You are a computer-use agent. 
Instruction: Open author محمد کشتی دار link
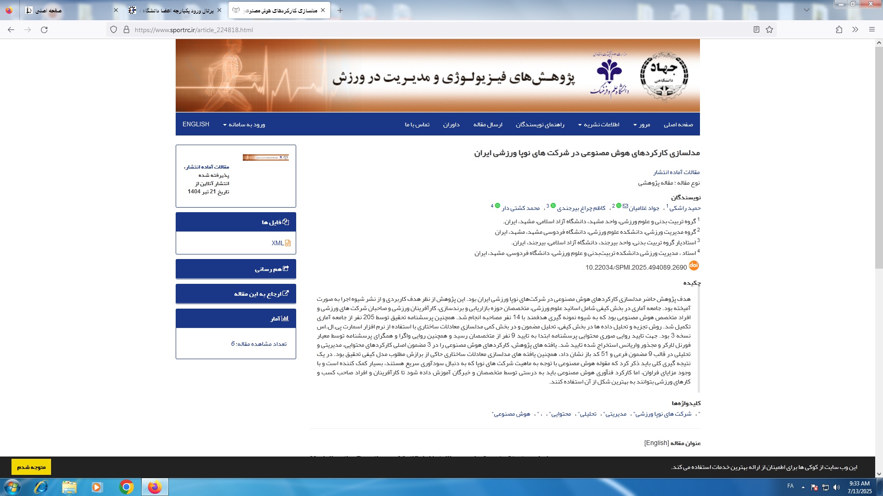point(521,208)
